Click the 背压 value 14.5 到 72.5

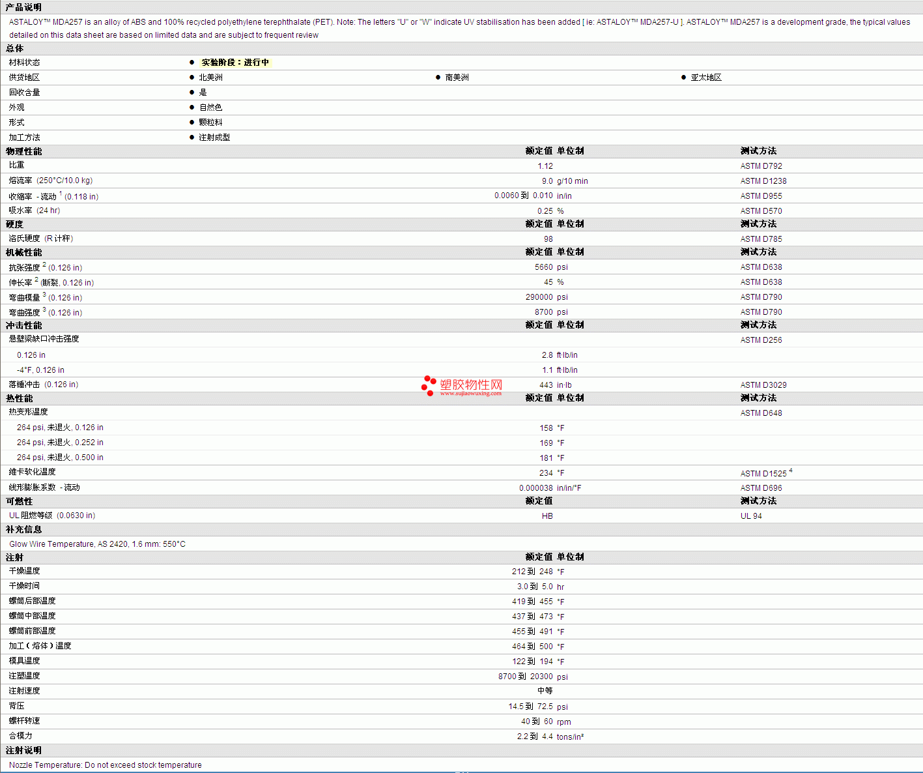pyautogui.click(x=530, y=707)
